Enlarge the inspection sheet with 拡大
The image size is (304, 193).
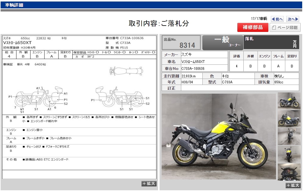[148, 184]
